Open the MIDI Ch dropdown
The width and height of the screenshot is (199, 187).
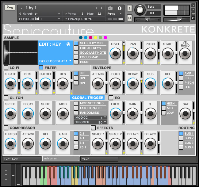(59, 19)
